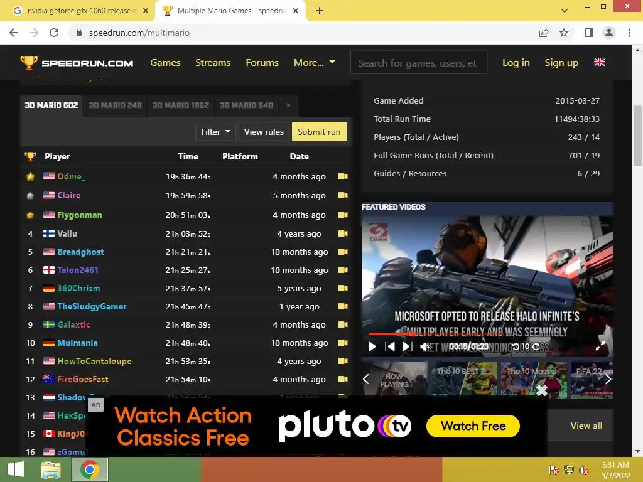Open File Explorer from taskbar
The height and width of the screenshot is (482, 643).
coord(51,469)
